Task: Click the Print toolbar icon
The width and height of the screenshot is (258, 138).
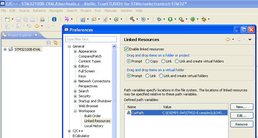Action: [x=33, y=19]
